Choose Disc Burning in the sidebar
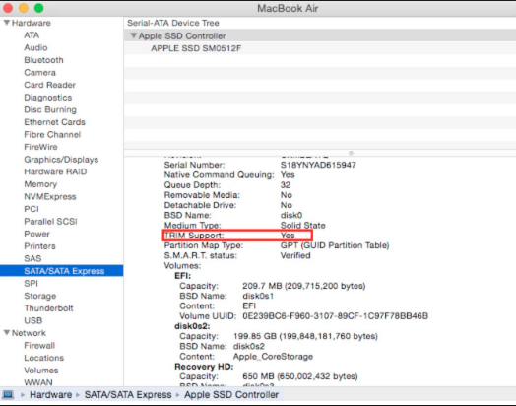Image resolution: width=516 pixels, height=406 pixels. (50, 109)
